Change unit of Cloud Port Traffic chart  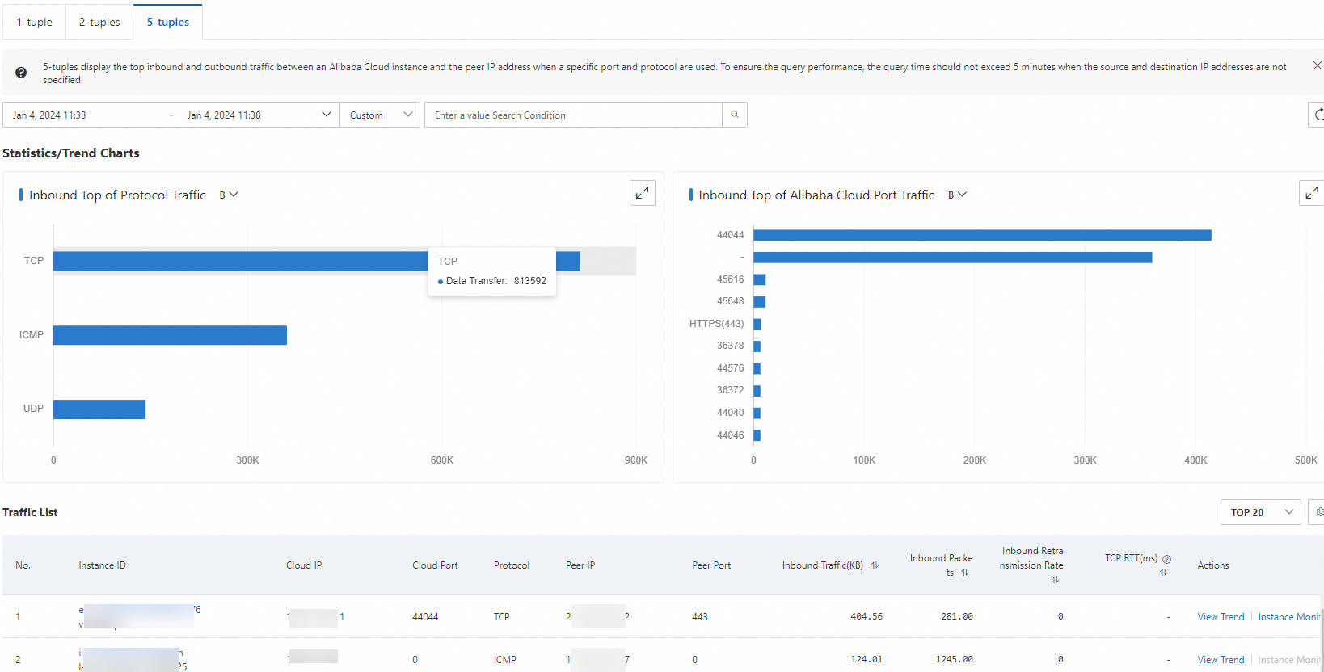tap(957, 195)
